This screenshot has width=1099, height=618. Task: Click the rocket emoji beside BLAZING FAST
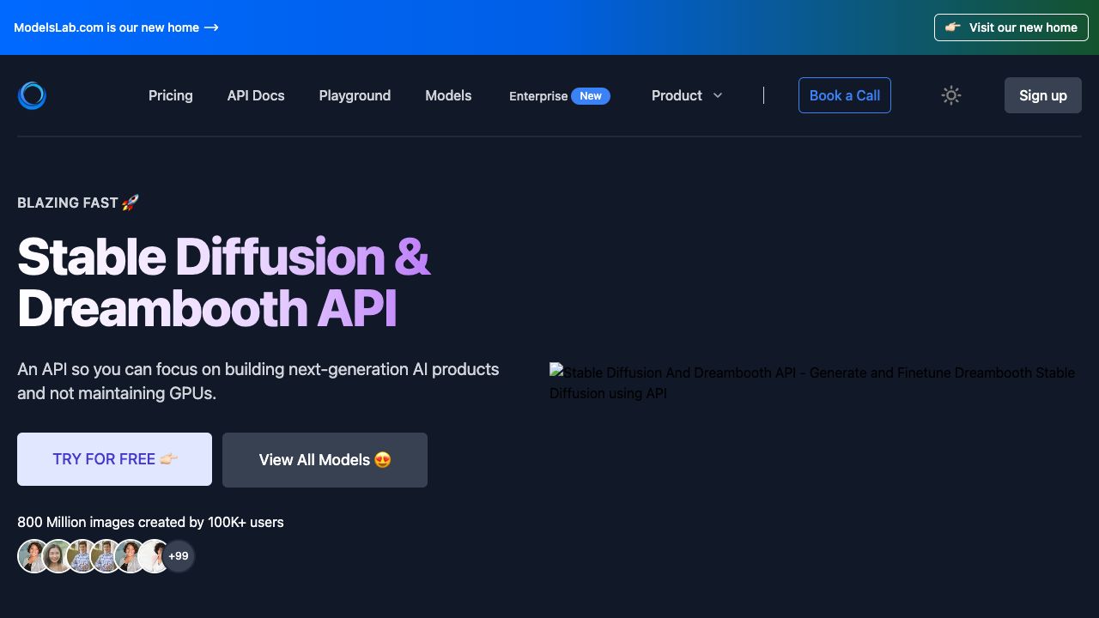coord(131,203)
